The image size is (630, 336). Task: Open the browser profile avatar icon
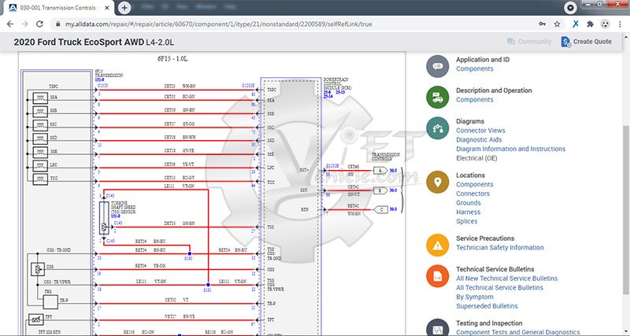[605, 24]
